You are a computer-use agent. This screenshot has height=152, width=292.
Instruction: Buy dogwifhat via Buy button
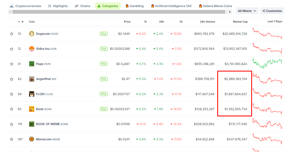click(x=104, y=79)
